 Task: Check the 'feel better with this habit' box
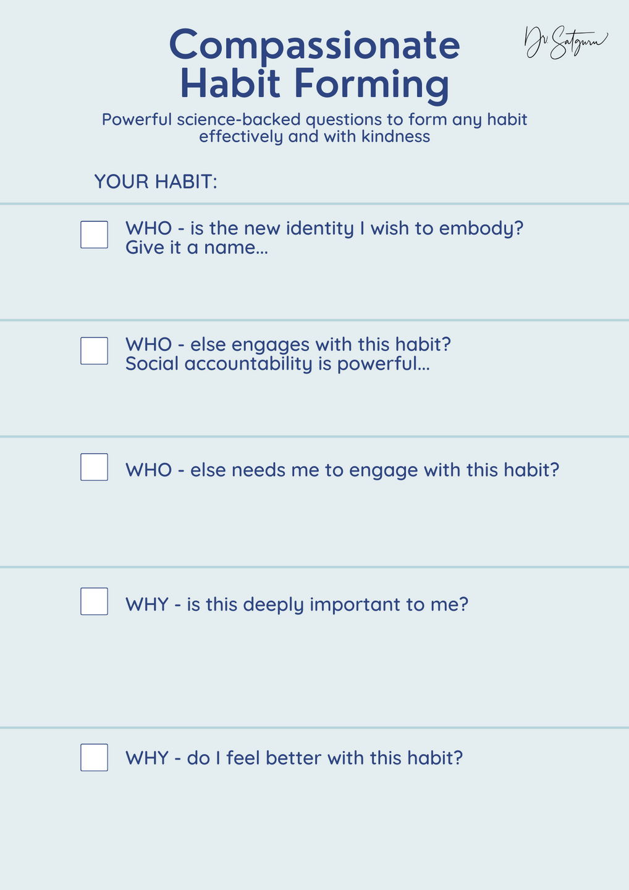pos(94,758)
